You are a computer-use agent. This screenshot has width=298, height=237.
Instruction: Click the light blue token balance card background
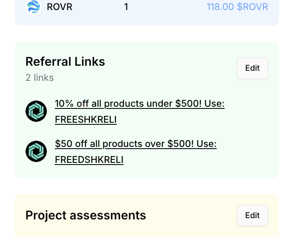(147, 20)
